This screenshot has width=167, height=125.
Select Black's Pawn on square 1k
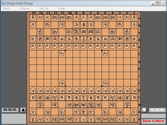tap(134, 91)
